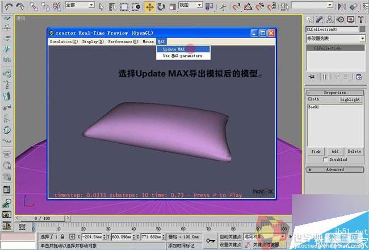The image size is (369, 250).
Task: Choose Update MAX from the dropdown
Action: [x=183, y=49]
